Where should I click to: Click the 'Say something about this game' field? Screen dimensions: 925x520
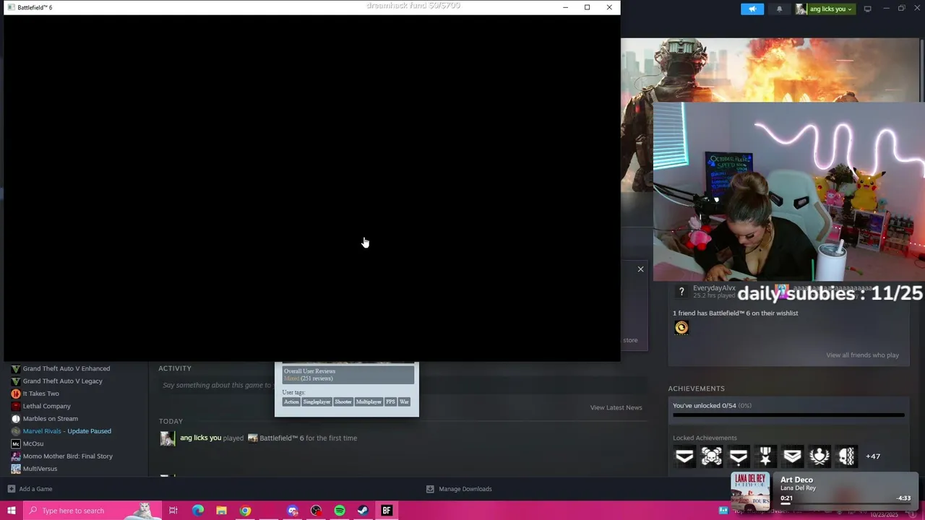217,385
